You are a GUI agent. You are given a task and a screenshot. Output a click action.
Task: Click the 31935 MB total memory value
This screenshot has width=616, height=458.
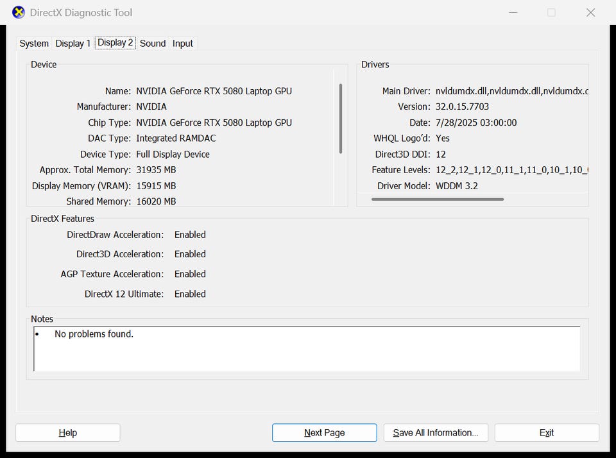click(x=156, y=170)
